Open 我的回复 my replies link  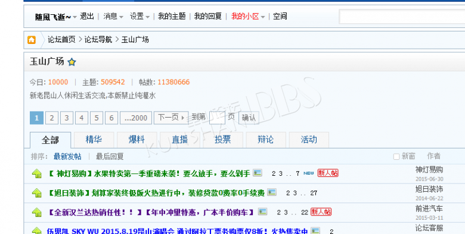tap(208, 16)
